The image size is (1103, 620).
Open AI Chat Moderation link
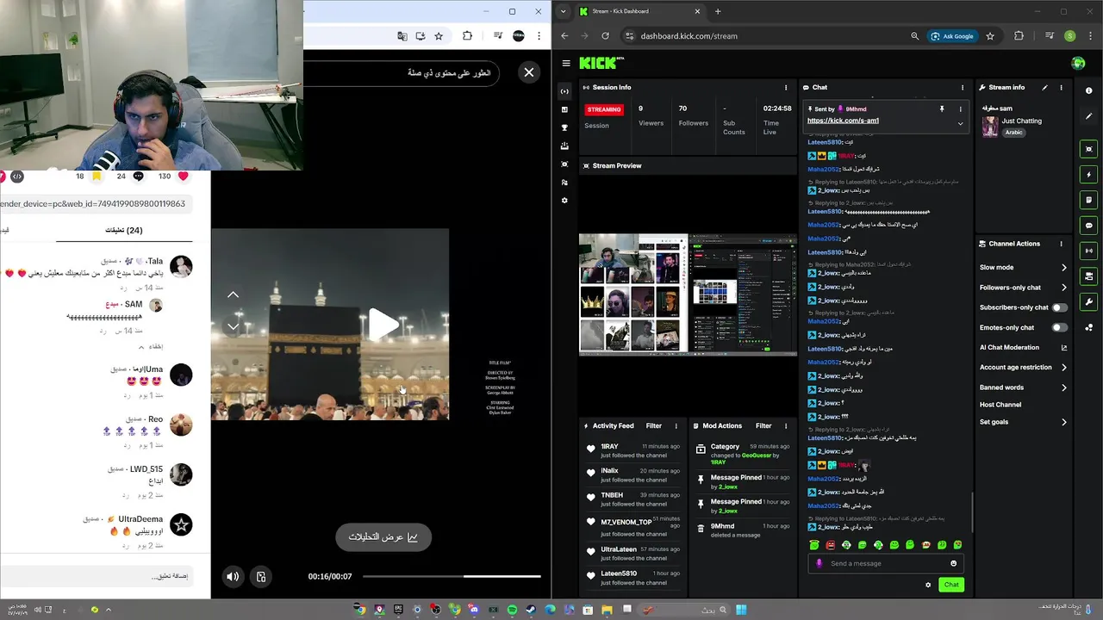point(1023,348)
